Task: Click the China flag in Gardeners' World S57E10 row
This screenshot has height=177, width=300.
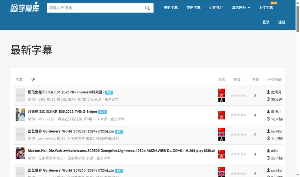Action: tap(222, 169)
